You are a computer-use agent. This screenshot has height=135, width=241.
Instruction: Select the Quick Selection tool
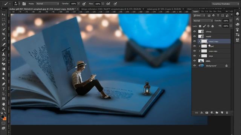[x=3, y=29]
